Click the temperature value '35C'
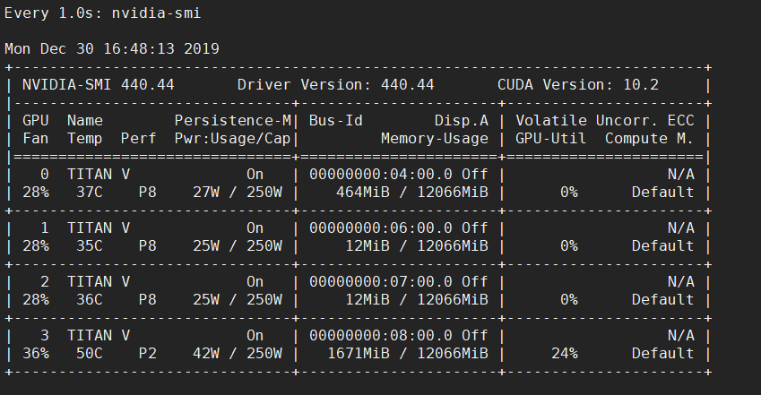761x395 pixels. 90,246
